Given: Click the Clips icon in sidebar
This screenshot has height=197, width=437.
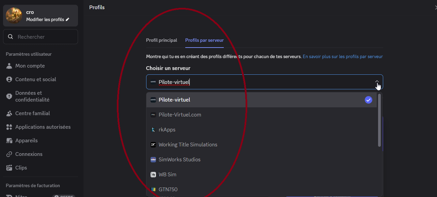Looking at the screenshot, I should (x=9, y=168).
